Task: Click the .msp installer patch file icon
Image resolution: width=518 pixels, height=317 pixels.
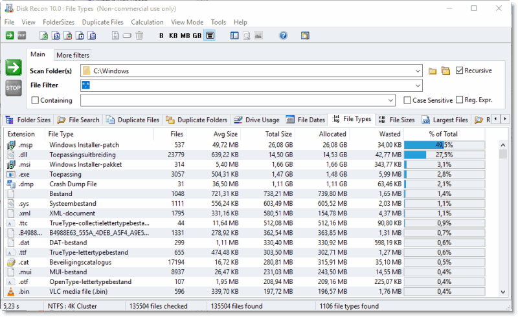Action: pyautogui.click(x=11, y=145)
